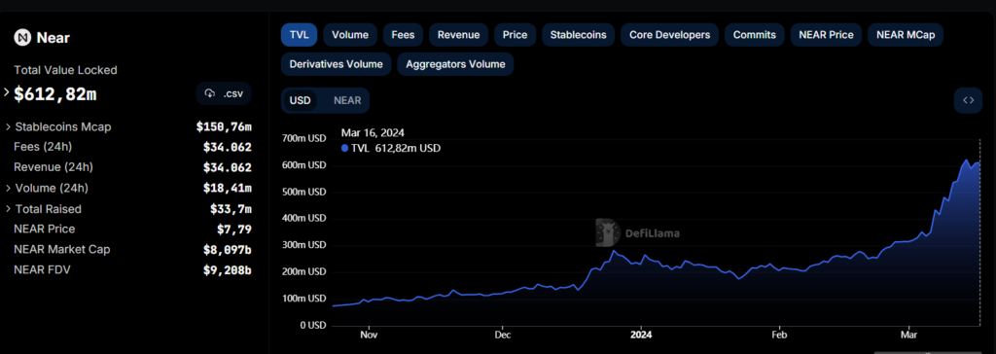Viewport: 996px width, 354px height.
Task: Click the chart peak near March
Action: 967,160
